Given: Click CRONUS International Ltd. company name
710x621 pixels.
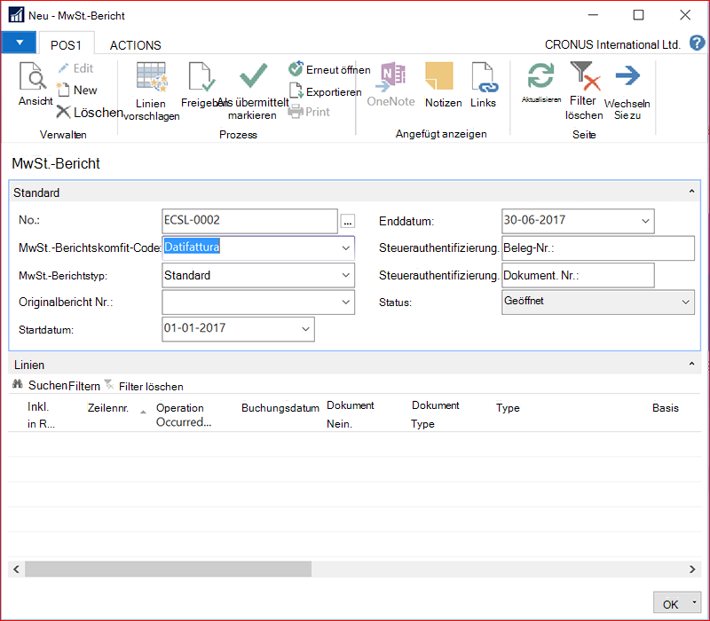Looking at the screenshot, I should (612, 44).
